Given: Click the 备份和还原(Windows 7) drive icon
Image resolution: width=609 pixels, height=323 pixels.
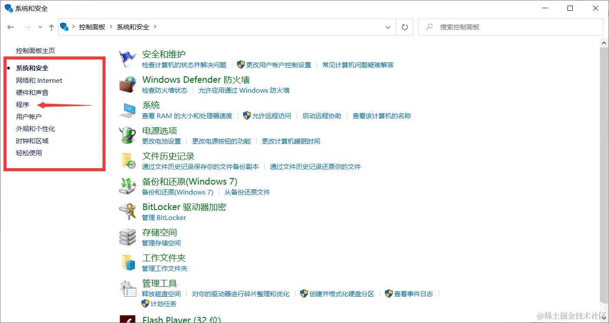Looking at the screenshot, I should (127, 186).
